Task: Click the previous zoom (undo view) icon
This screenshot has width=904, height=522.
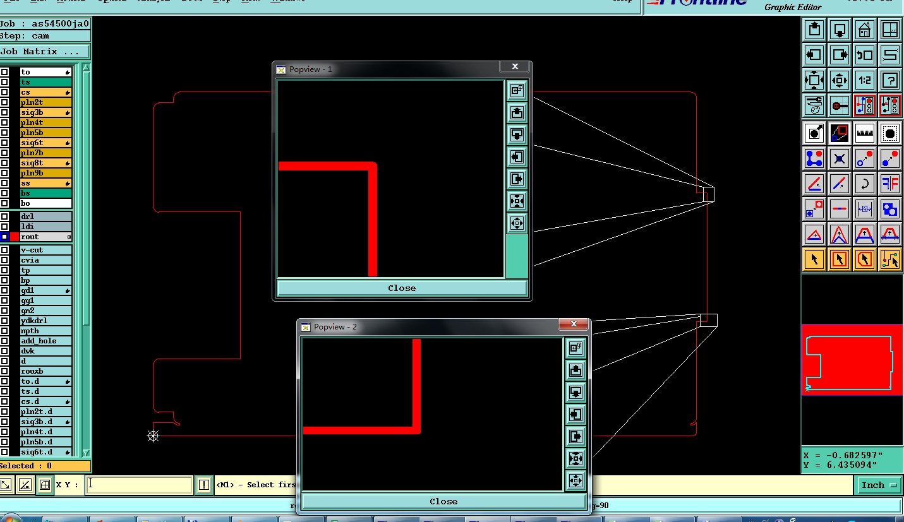Action: 864,55
